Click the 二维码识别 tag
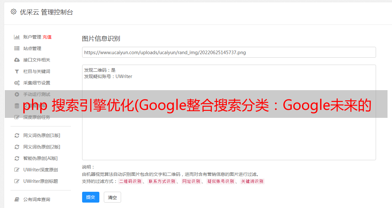The image size is (392, 208). [130, 181]
